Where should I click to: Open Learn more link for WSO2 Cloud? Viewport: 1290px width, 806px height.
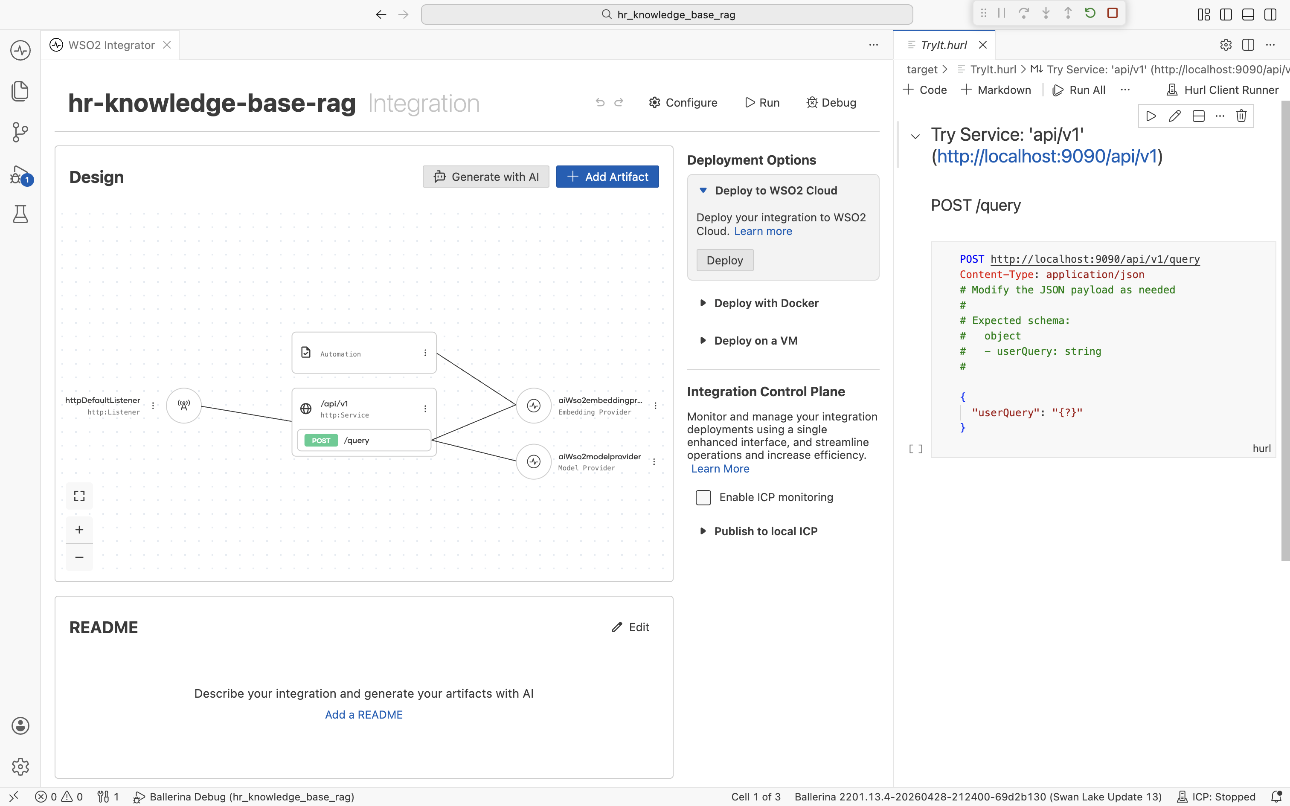click(x=763, y=231)
